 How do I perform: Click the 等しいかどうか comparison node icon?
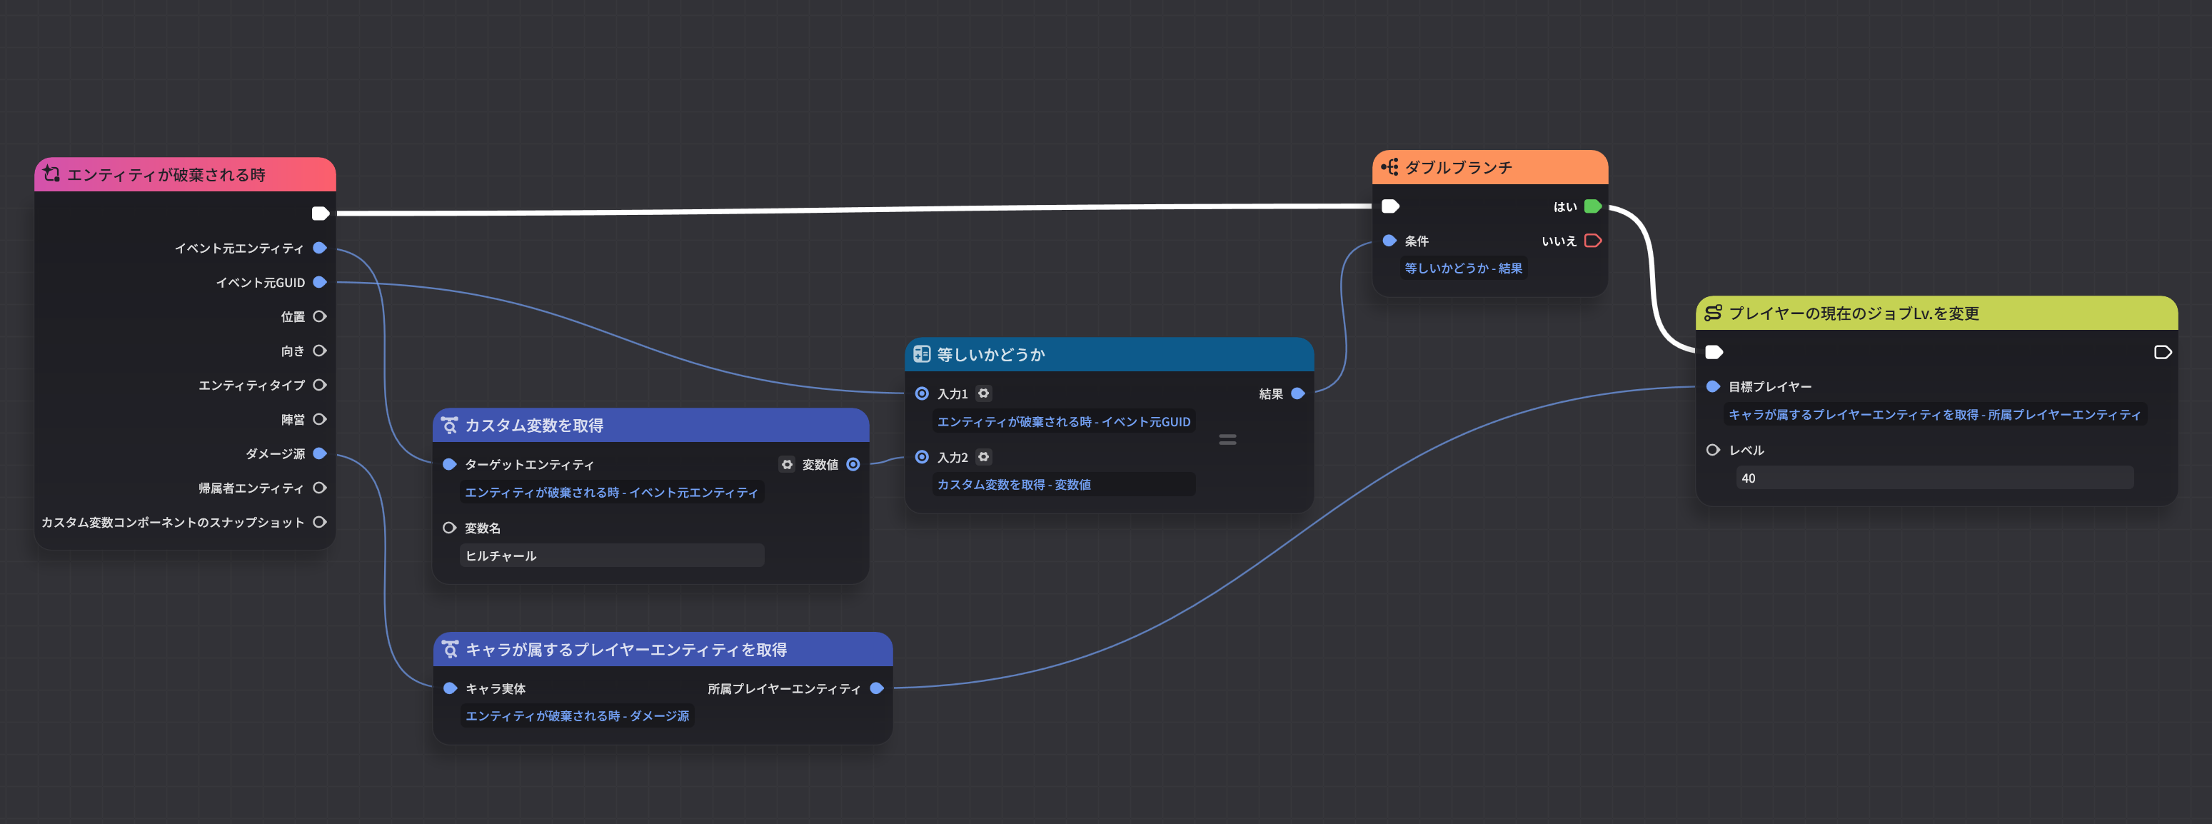pos(923,353)
